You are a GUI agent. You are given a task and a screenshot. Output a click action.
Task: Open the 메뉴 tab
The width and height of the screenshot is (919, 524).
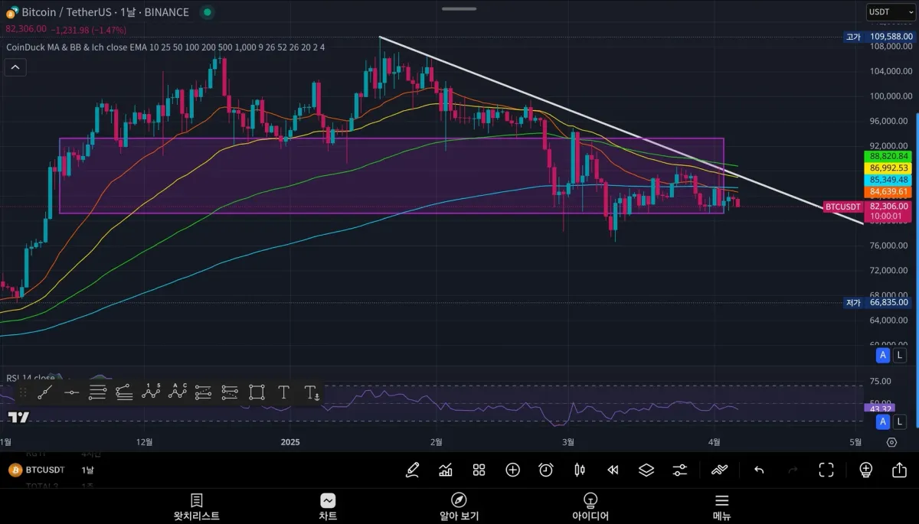click(721, 506)
